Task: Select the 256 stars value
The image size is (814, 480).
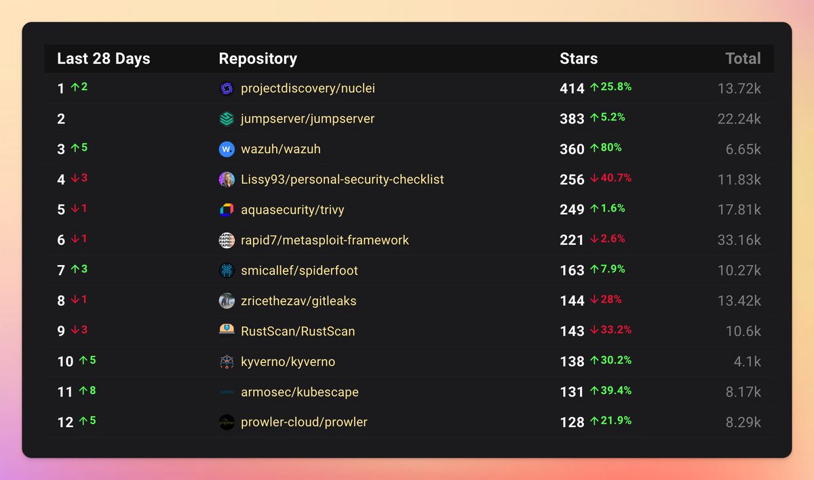Action: pyautogui.click(x=572, y=180)
